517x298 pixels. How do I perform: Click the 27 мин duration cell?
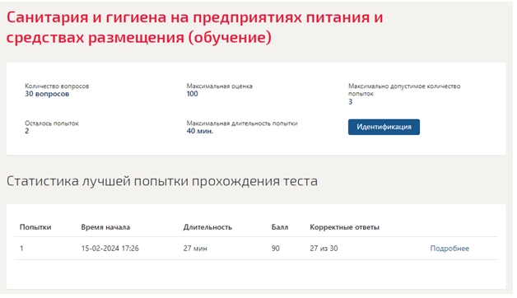pyautogui.click(x=195, y=249)
